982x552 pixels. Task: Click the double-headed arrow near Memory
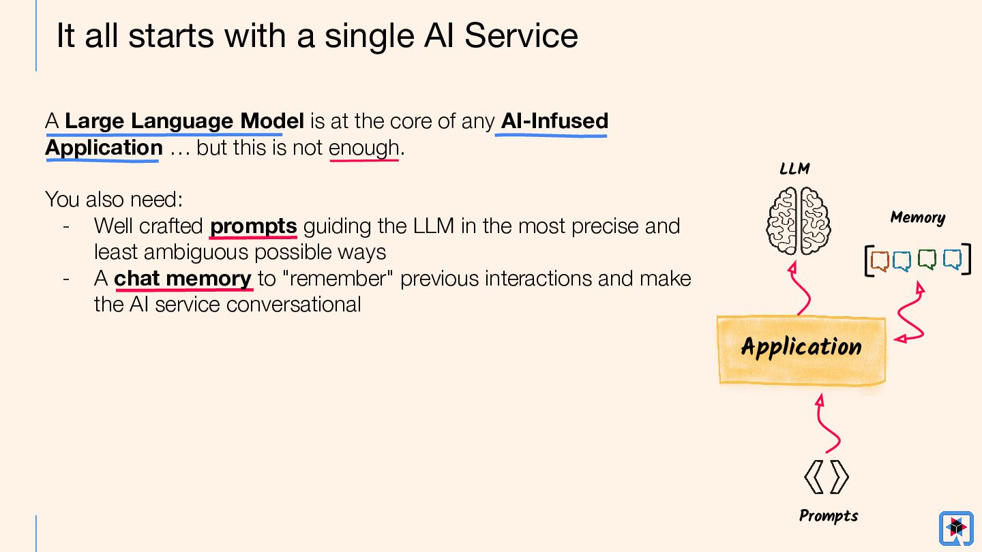910,313
